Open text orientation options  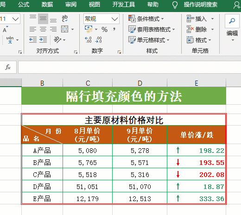(59, 40)
